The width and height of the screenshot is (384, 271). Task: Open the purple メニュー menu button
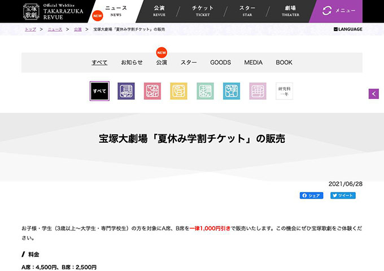pos(338,11)
